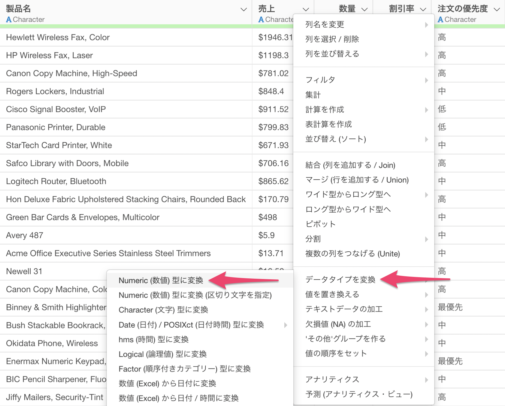Viewport: 505px width, 406px height.
Task: Select cell Hewlett Wireless Fax, Color
Action: [x=58, y=38]
